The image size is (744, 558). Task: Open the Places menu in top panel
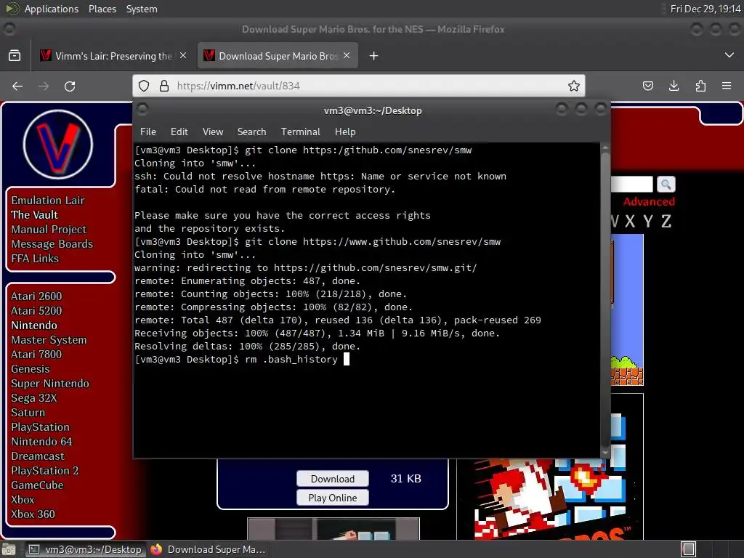(x=102, y=9)
